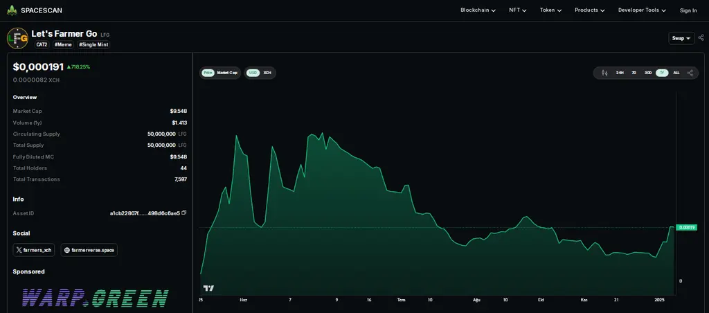Image resolution: width=709 pixels, height=313 pixels.
Task: Click the TradingView logo on the chart
Action: (208, 288)
